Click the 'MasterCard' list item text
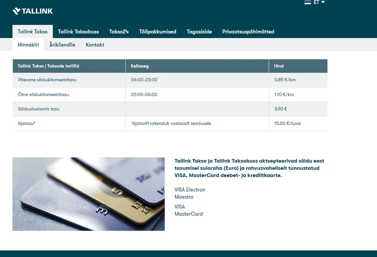Image resolution: width=377 pixels, height=257 pixels. coord(188,214)
